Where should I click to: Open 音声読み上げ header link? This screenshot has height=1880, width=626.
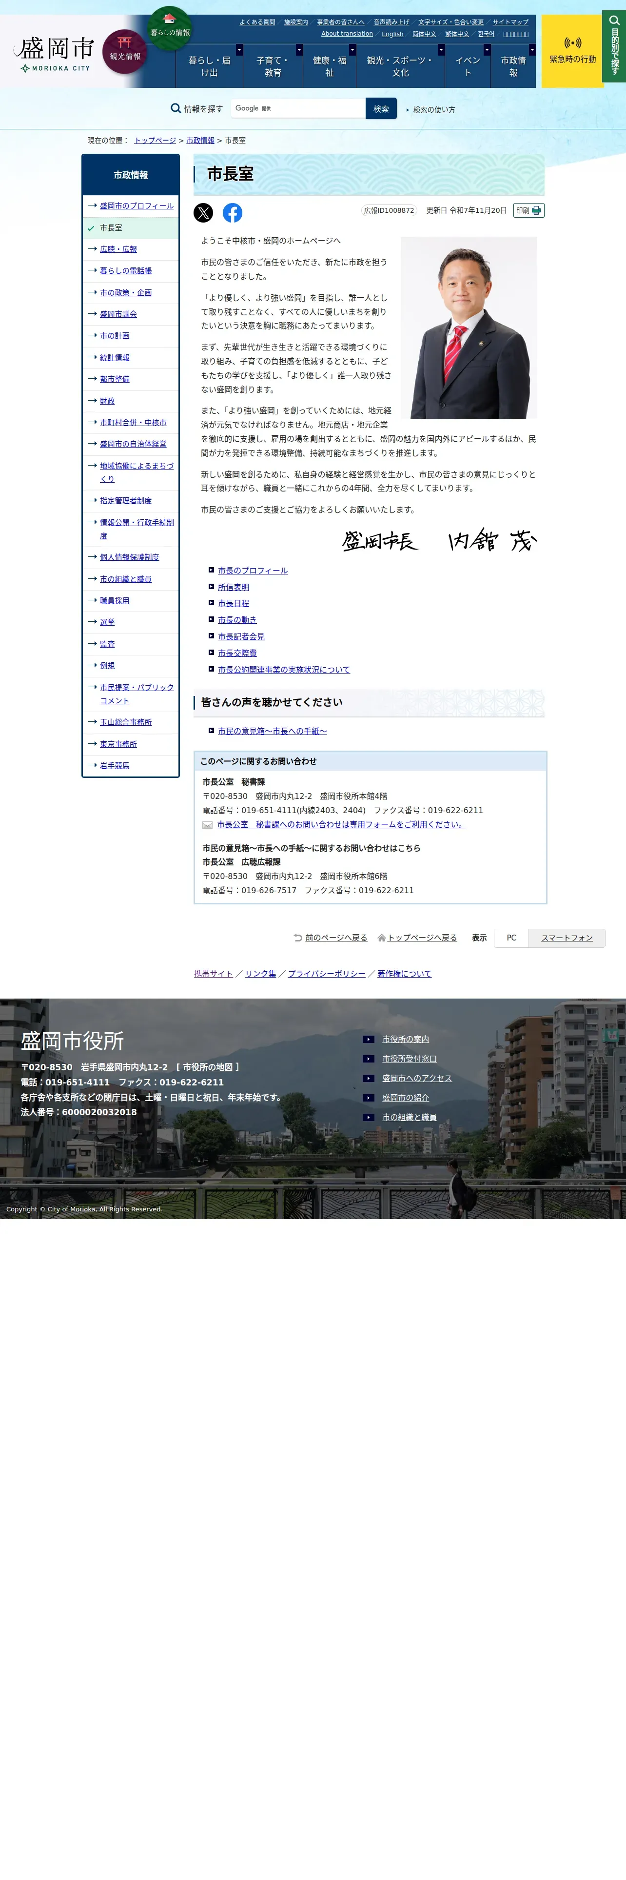tap(391, 22)
